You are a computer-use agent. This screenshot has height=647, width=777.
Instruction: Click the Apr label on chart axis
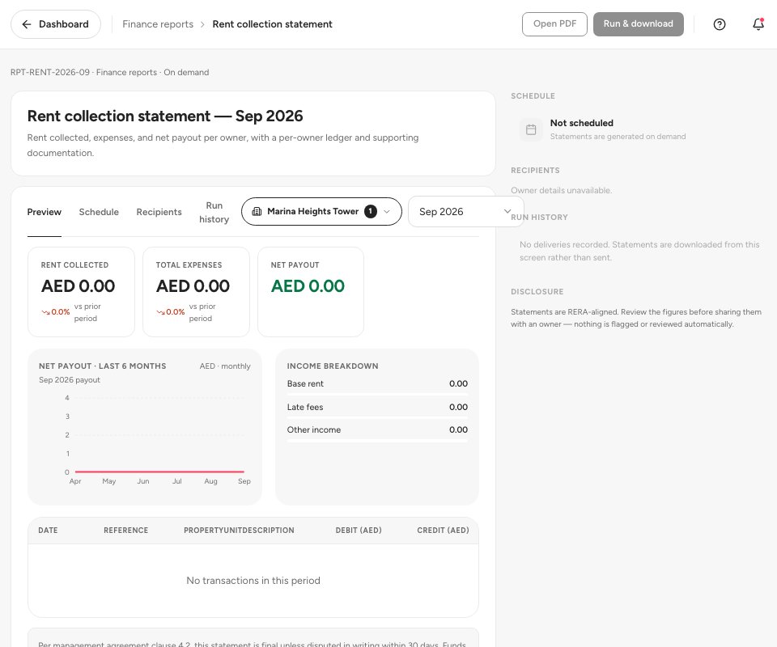point(75,481)
